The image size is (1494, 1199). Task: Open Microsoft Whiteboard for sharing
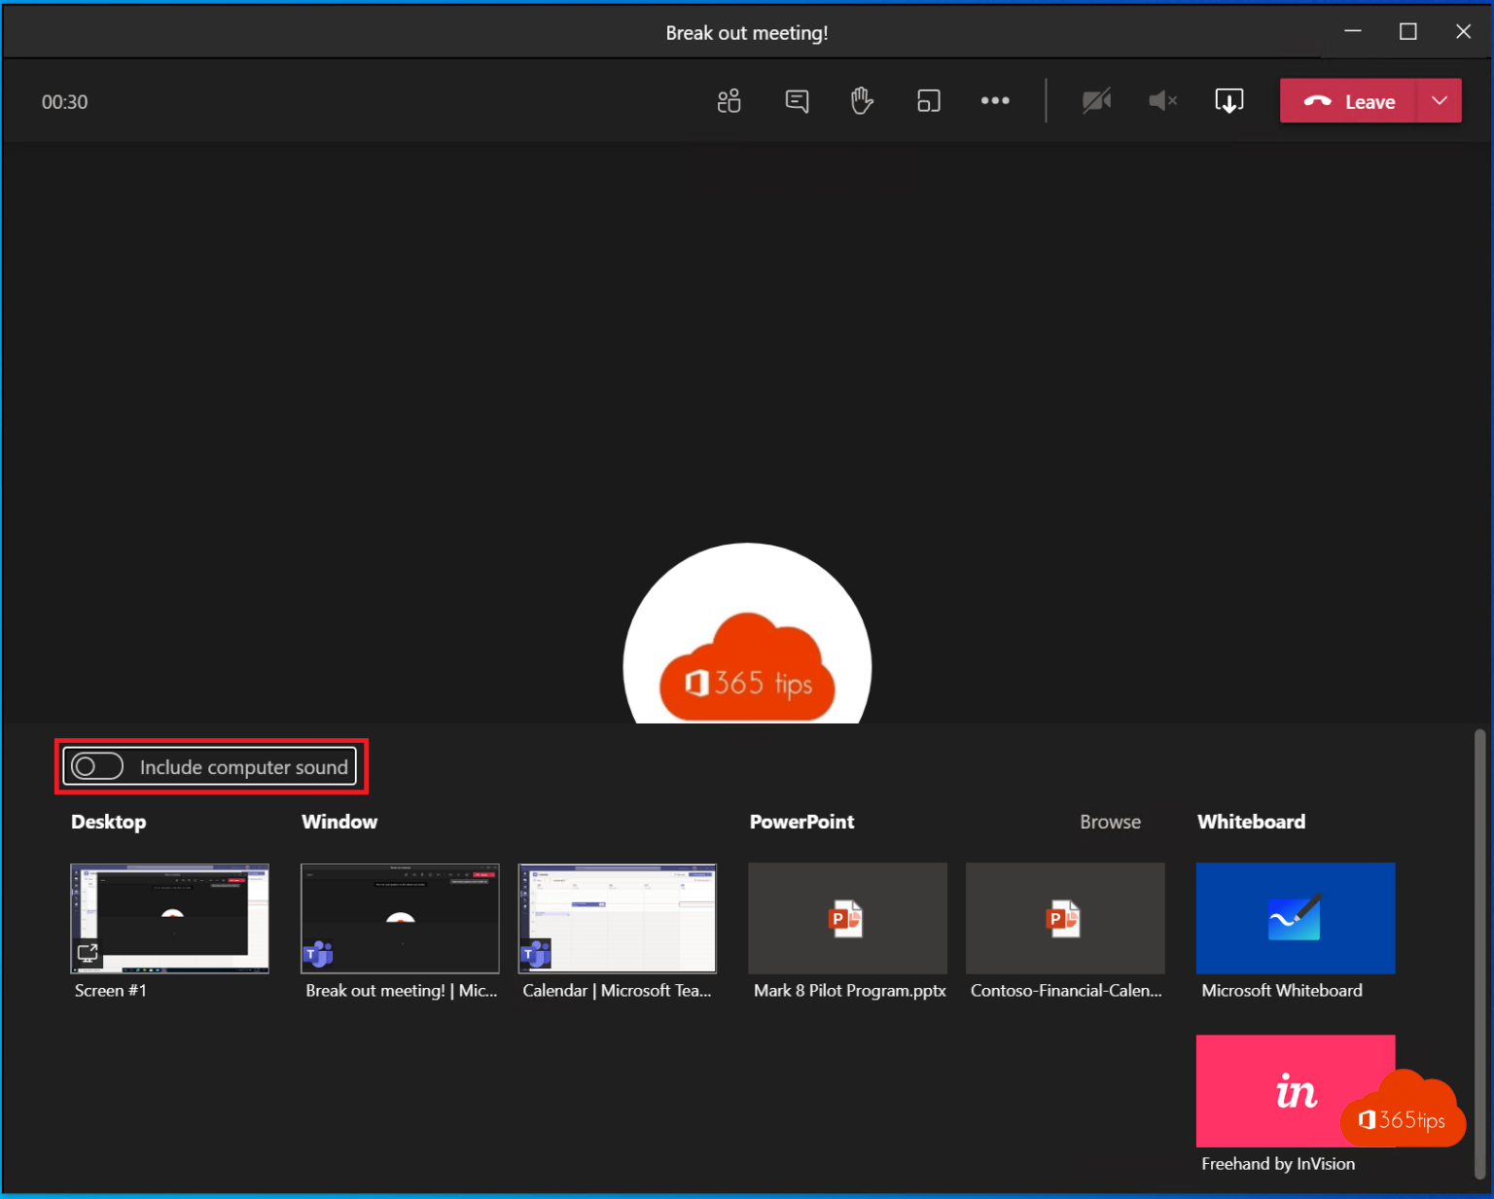[x=1295, y=918]
